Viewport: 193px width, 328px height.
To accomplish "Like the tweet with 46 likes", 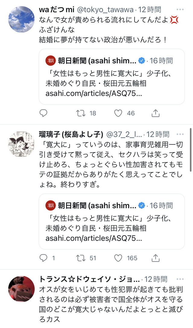I will click(x=118, y=113).
